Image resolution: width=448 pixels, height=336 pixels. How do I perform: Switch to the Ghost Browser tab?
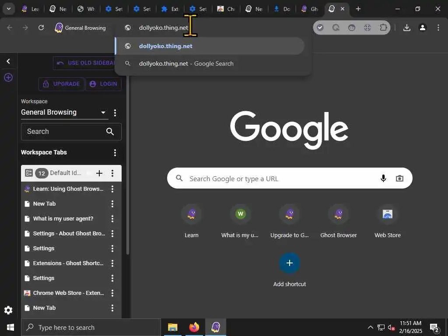(310, 9)
